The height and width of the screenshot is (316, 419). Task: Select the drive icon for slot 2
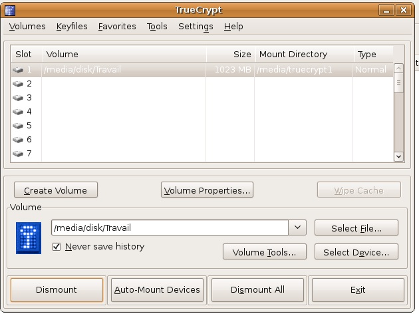pyautogui.click(x=18, y=84)
